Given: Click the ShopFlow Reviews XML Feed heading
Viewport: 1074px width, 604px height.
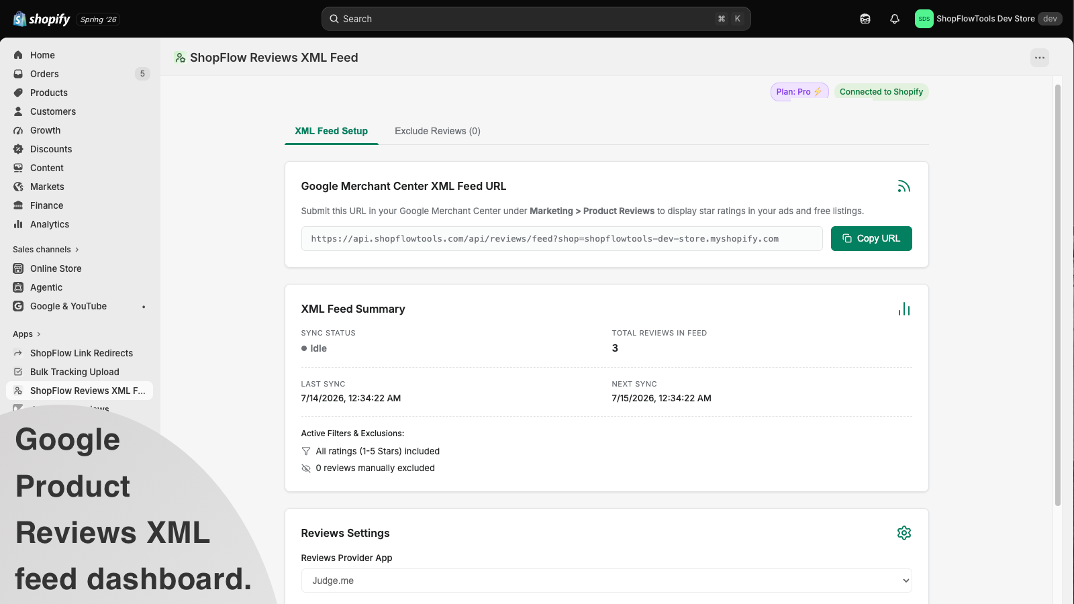Looking at the screenshot, I should pos(274,58).
